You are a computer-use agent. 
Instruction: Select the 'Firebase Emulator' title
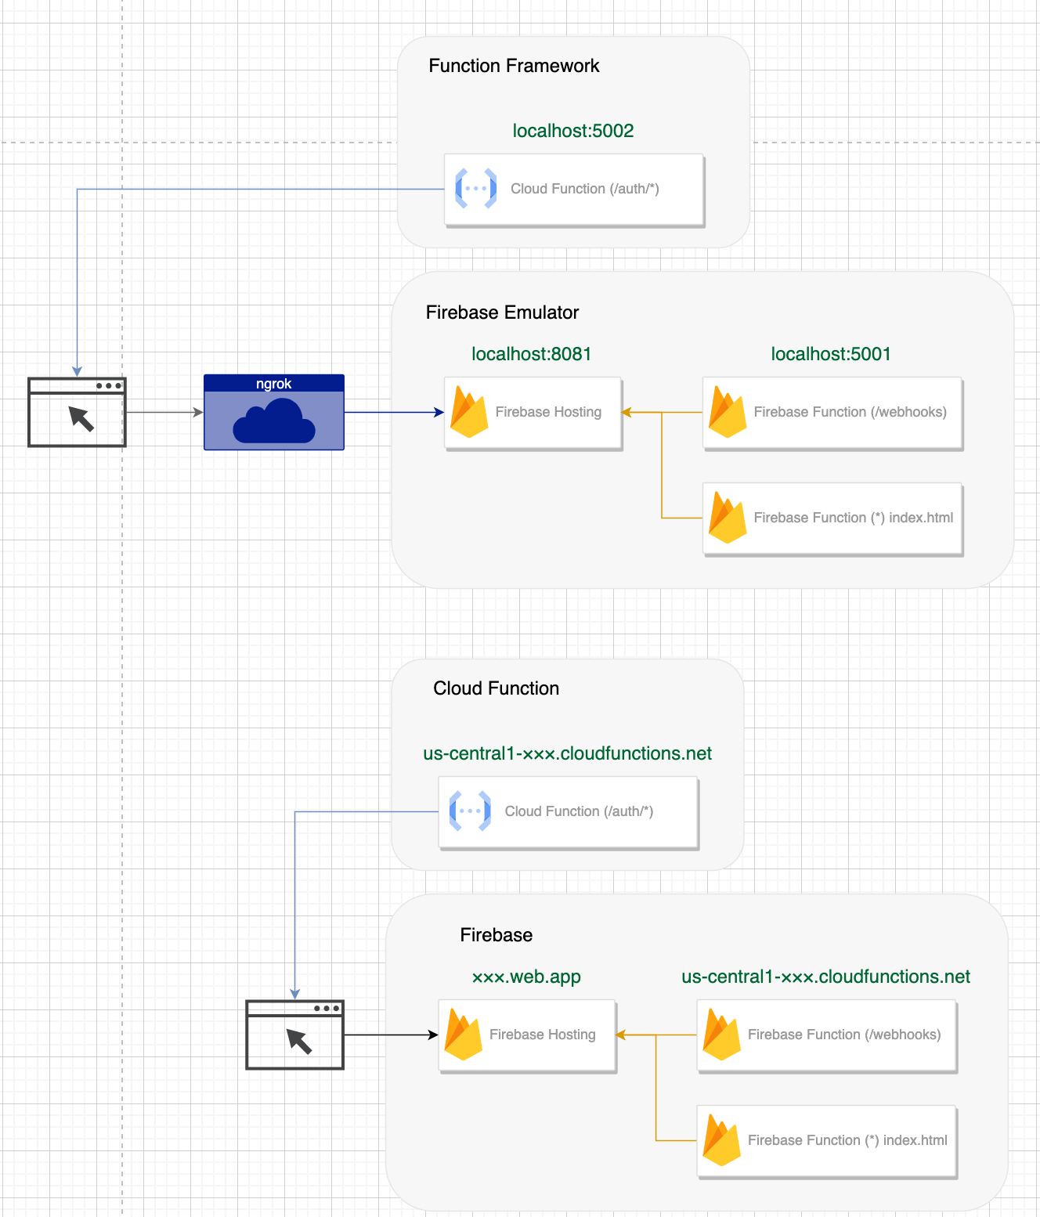[x=502, y=312]
